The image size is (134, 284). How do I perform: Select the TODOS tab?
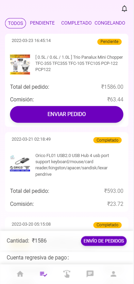click(x=16, y=23)
